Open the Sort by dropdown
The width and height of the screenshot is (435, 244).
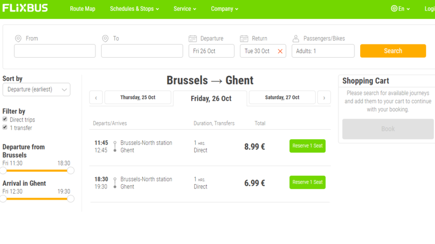(x=36, y=89)
